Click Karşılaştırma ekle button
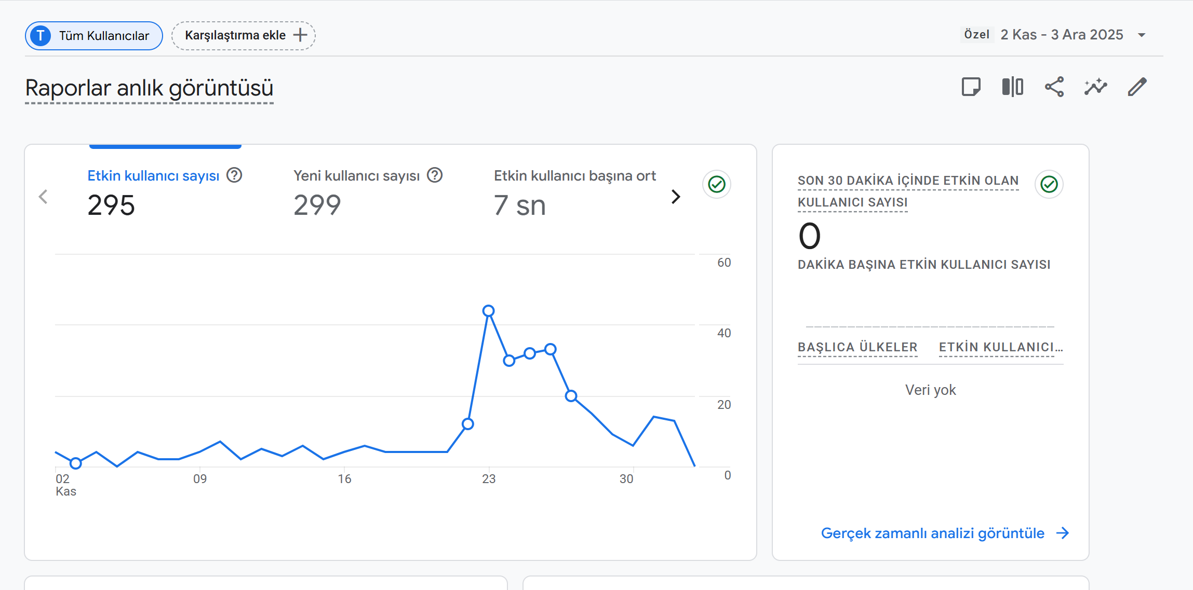Screen dimensions: 1193x590 [244, 36]
